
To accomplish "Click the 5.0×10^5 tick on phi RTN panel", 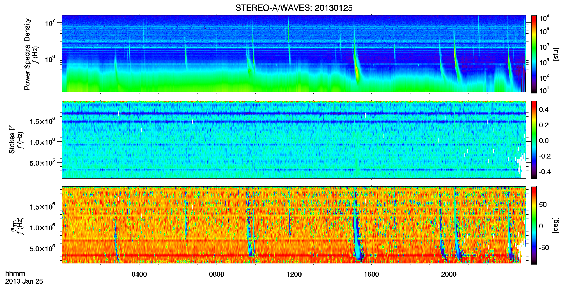I will [42, 248].
